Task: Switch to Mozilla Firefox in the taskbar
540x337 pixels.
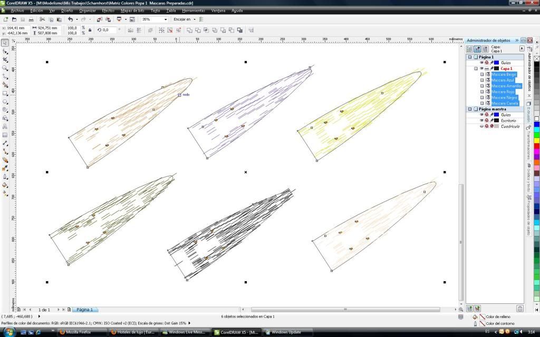Action: (82, 332)
